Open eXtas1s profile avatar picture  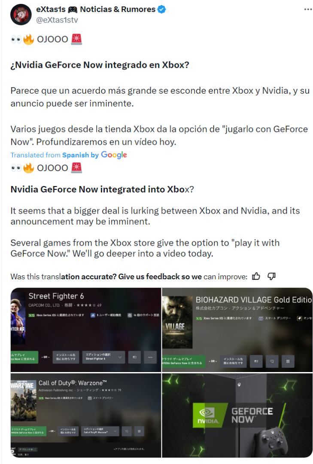21,15
